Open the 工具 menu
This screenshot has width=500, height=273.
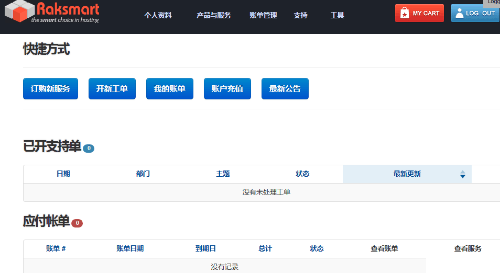337,15
